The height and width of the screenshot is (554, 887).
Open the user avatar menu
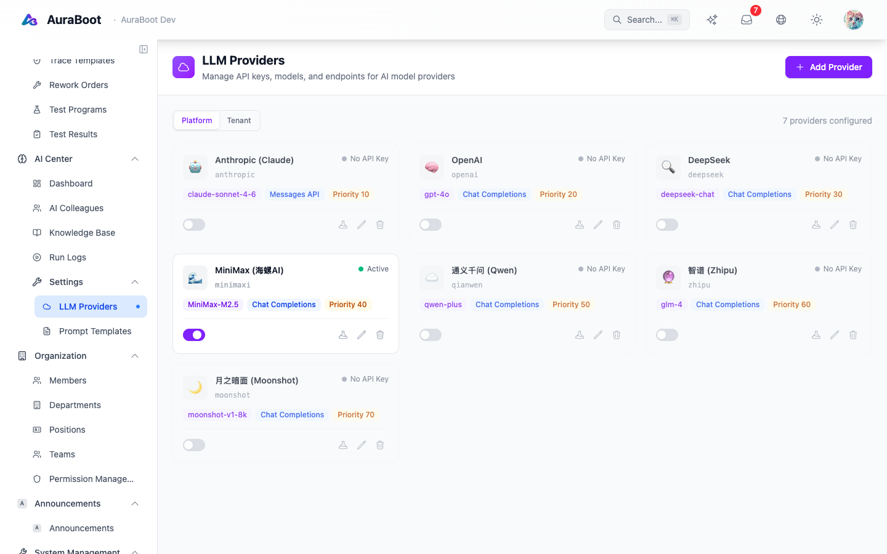pos(854,20)
